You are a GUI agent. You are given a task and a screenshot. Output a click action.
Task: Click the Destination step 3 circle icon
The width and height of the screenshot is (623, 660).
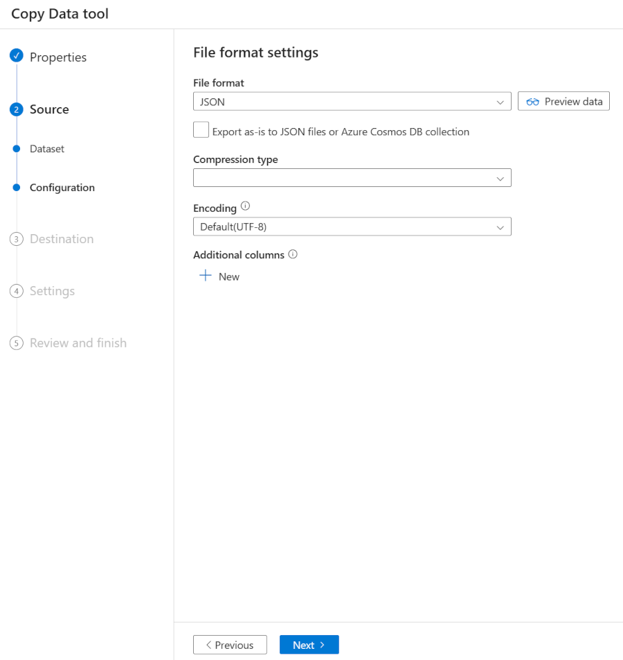point(17,239)
